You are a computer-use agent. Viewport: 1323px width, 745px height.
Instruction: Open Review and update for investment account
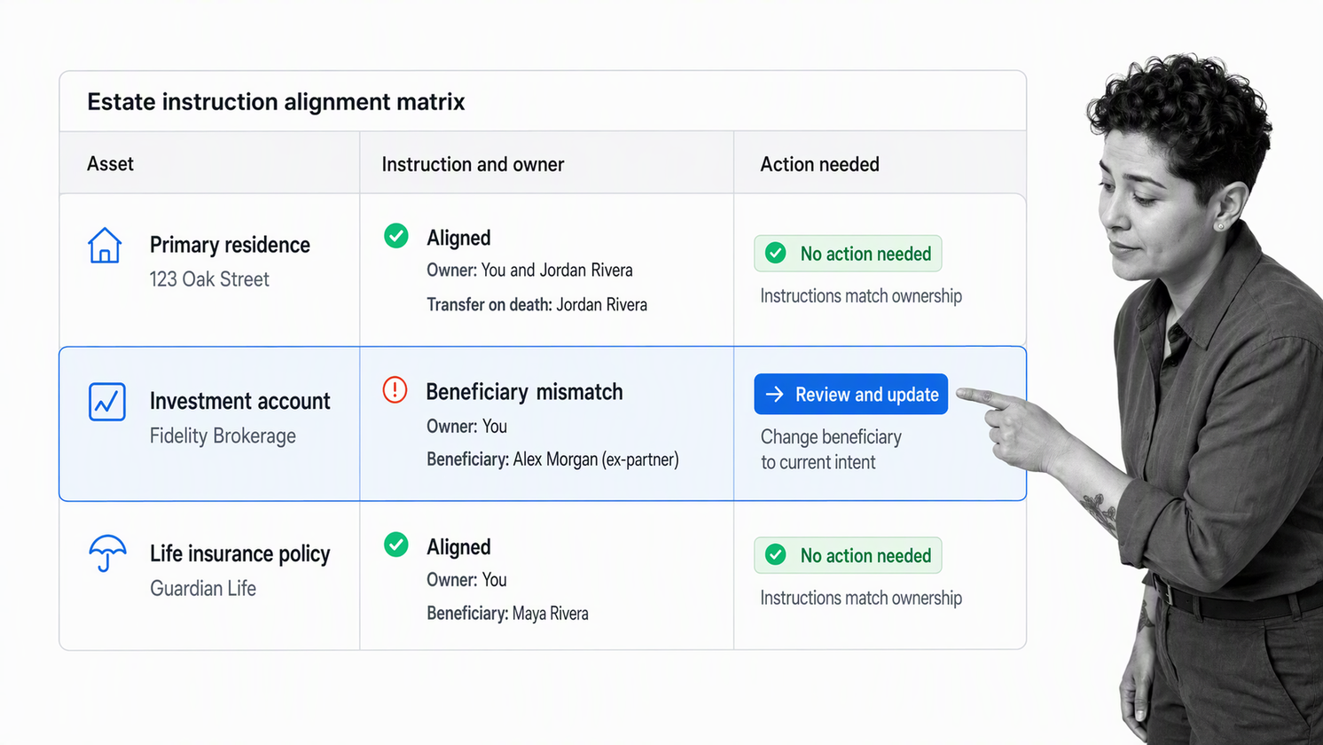851,394
